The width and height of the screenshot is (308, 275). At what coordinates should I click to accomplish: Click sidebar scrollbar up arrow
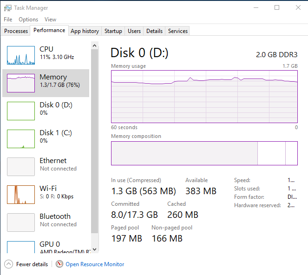[95, 46]
